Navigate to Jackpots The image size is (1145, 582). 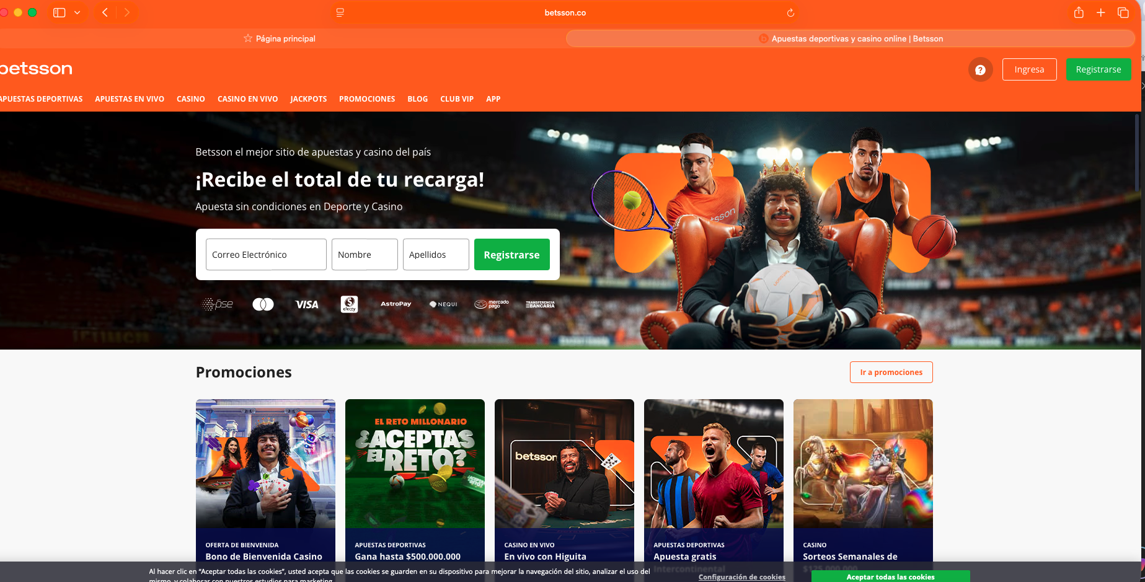(309, 99)
